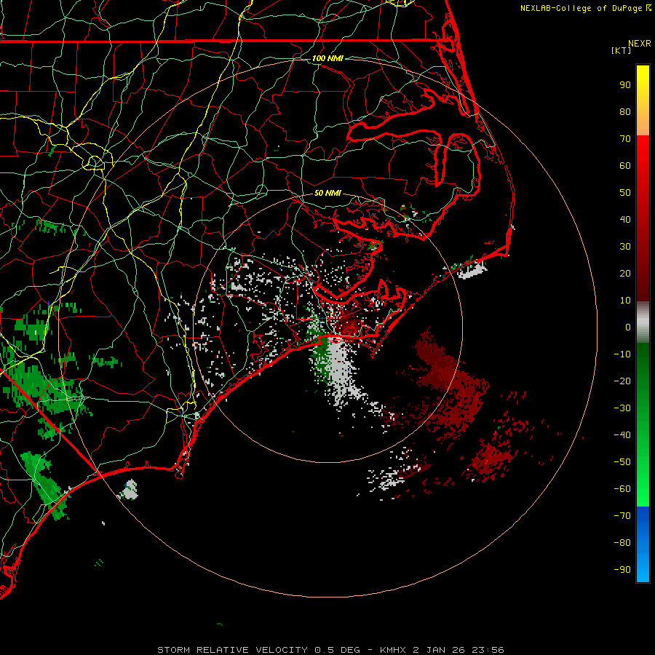The width and height of the screenshot is (655, 655).
Task: Click the 70 label on the velocity scale
Action: [x=625, y=139]
